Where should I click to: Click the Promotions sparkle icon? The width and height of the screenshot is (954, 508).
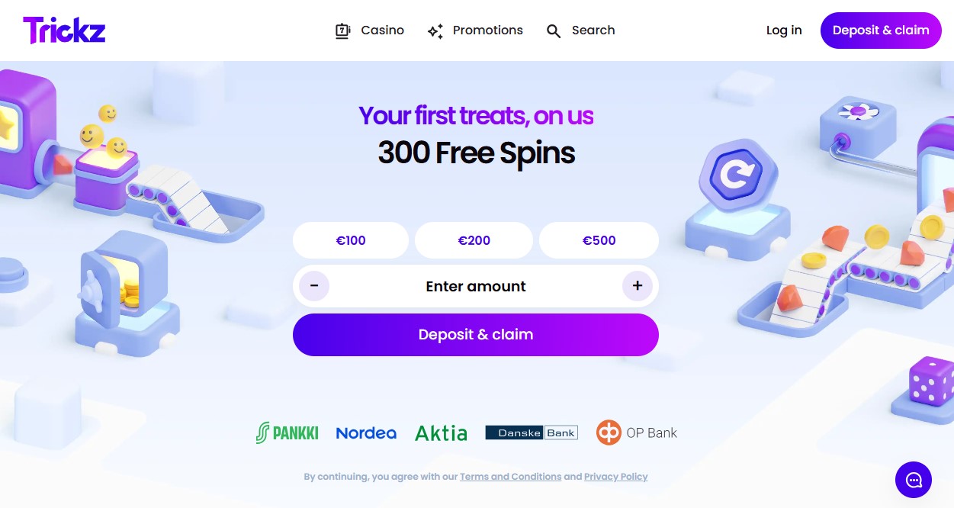(435, 31)
